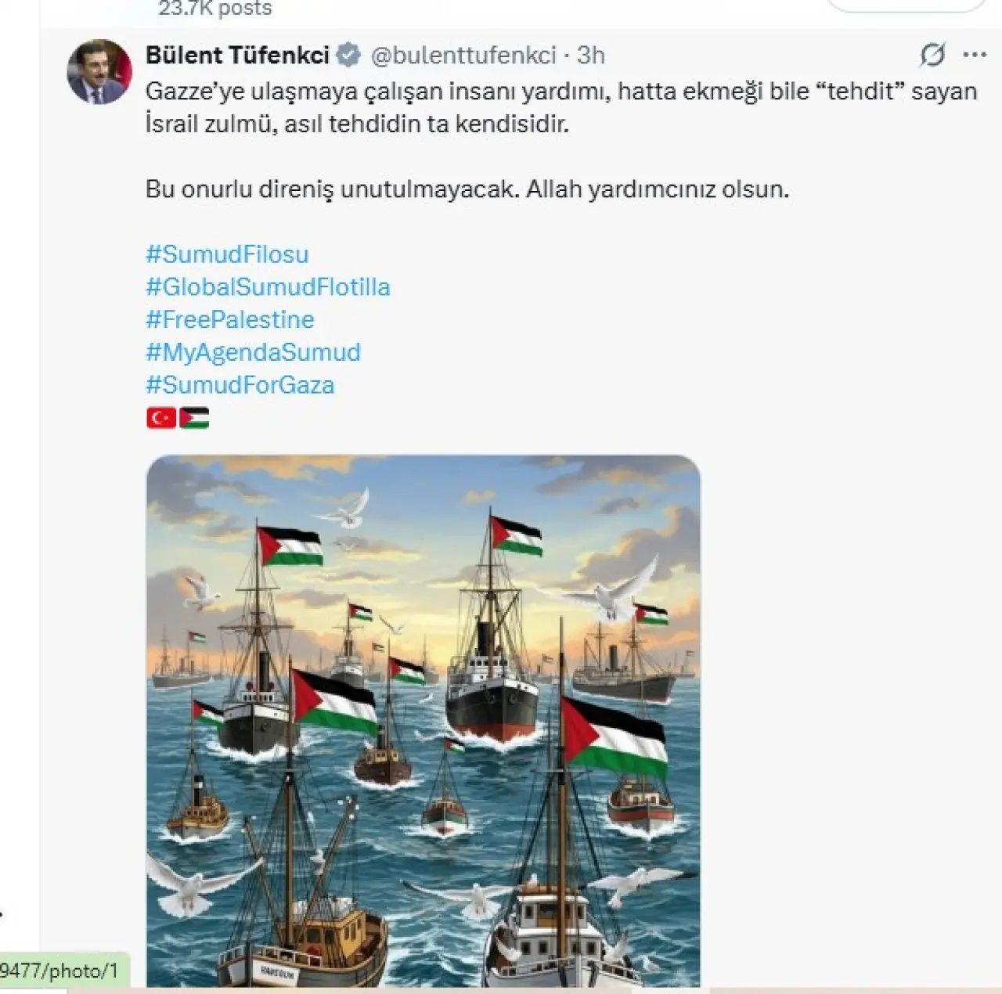Open the 3h post timestamp
Image resolution: width=1002 pixels, height=994 pixels.
tap(591, 55)
